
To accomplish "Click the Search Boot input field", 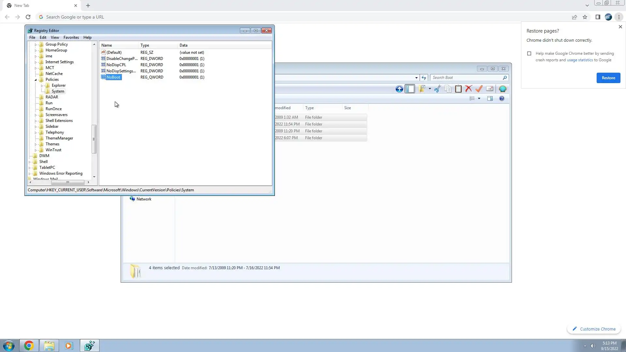I will coord(466,78).
